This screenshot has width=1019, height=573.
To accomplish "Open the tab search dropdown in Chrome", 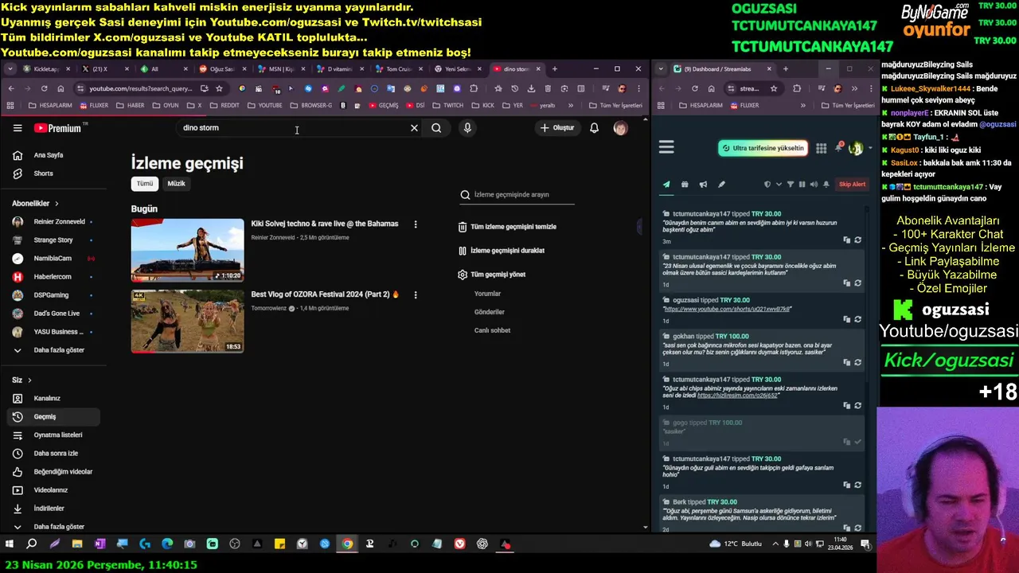I will click(x=10, y=69).
